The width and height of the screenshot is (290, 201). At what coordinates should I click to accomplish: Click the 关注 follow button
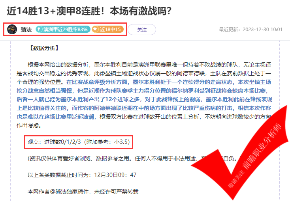(142, 30)
